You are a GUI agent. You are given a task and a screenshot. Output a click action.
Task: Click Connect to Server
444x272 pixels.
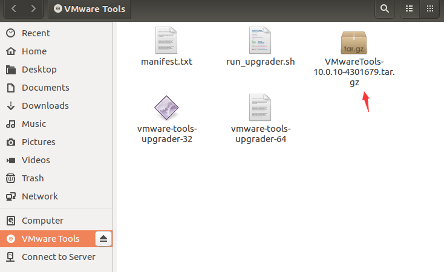click(56, 257)
